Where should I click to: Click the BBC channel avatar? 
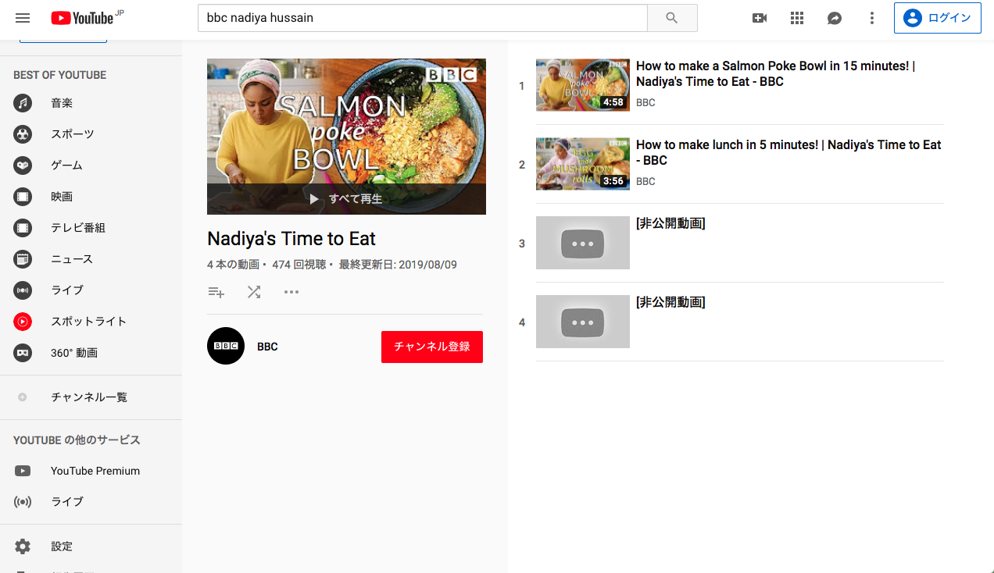pos(226,346)
